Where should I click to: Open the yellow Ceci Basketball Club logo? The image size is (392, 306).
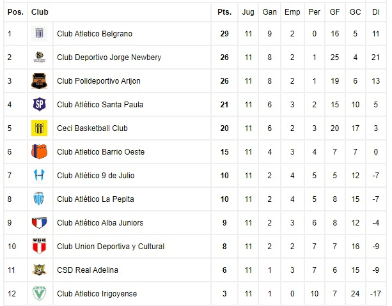(x=39, y=128)
